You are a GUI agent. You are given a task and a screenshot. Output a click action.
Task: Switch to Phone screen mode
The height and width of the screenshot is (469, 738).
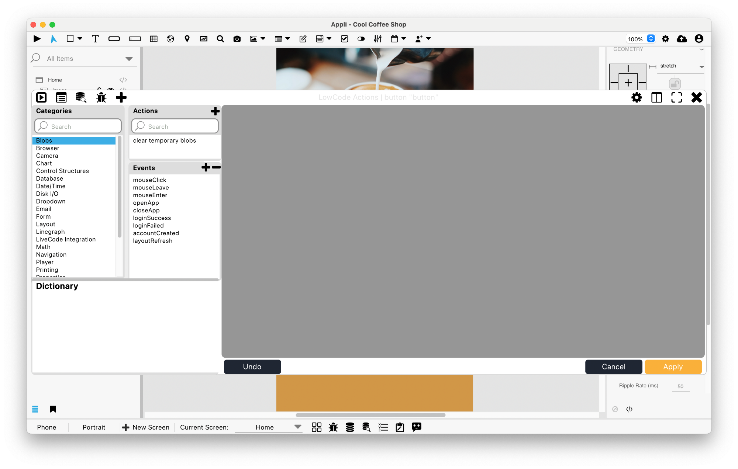click(47, 427)
